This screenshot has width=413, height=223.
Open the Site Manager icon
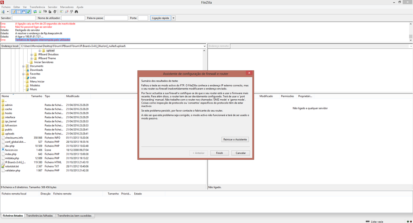tap(3, 12)
